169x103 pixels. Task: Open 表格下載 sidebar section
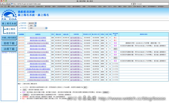tap(9, 43)
